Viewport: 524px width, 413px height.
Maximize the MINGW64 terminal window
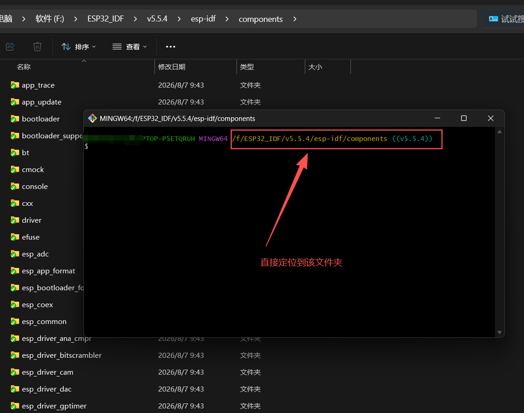463,118
